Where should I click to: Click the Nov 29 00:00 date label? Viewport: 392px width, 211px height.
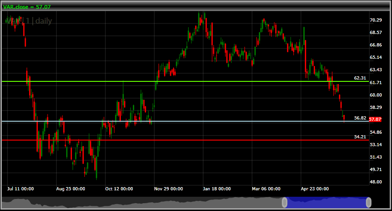168,188
